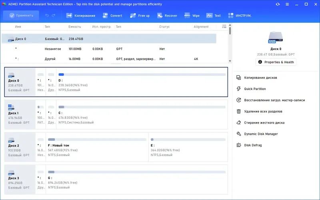
Task: Click the trash icon for deleting partitions
Action: pyautogui.click(x=238, y=111)
